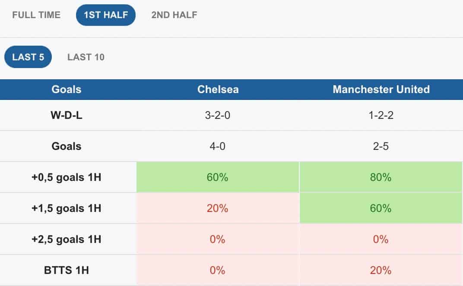
Task: Open the 2ND HALF tab
Action: coord(174,15)
